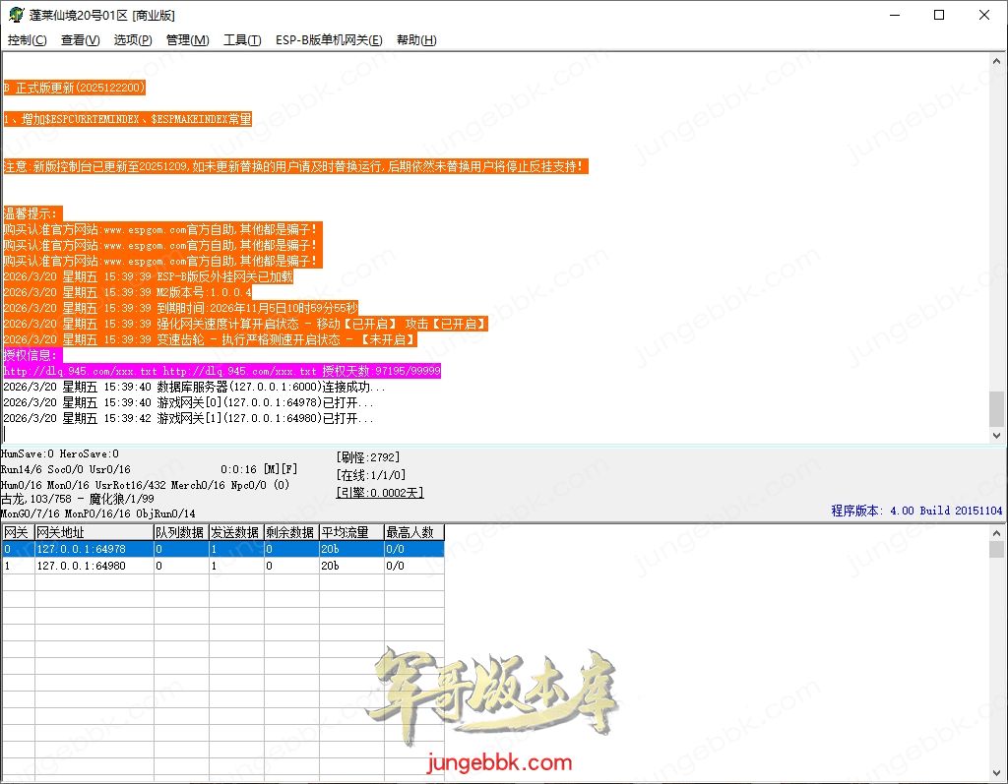The image size is (1008, 784).
Task: Select gateway row 127.0.0.1:64978
Action: click(x=81, y=549)
